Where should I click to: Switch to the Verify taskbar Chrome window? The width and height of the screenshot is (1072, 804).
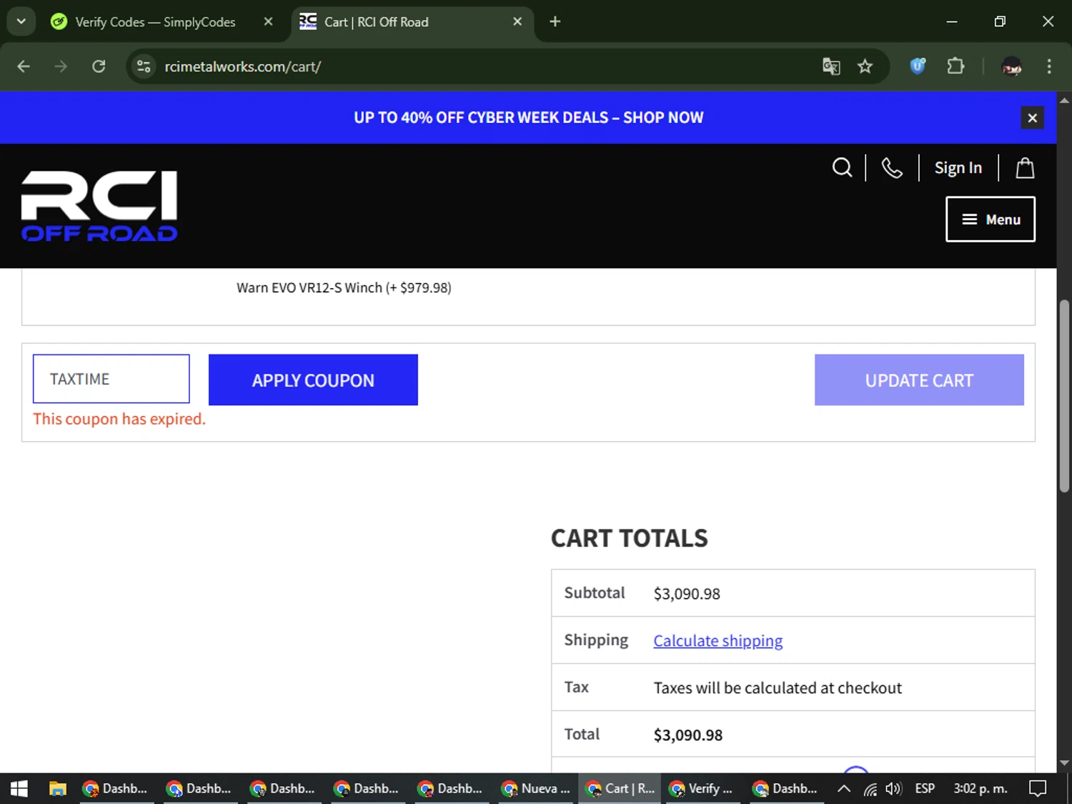(702, 788)
